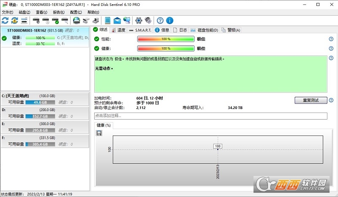Click help icon next to health bar
This screenshot has height=197, width=338.
(x=331, y=48)
